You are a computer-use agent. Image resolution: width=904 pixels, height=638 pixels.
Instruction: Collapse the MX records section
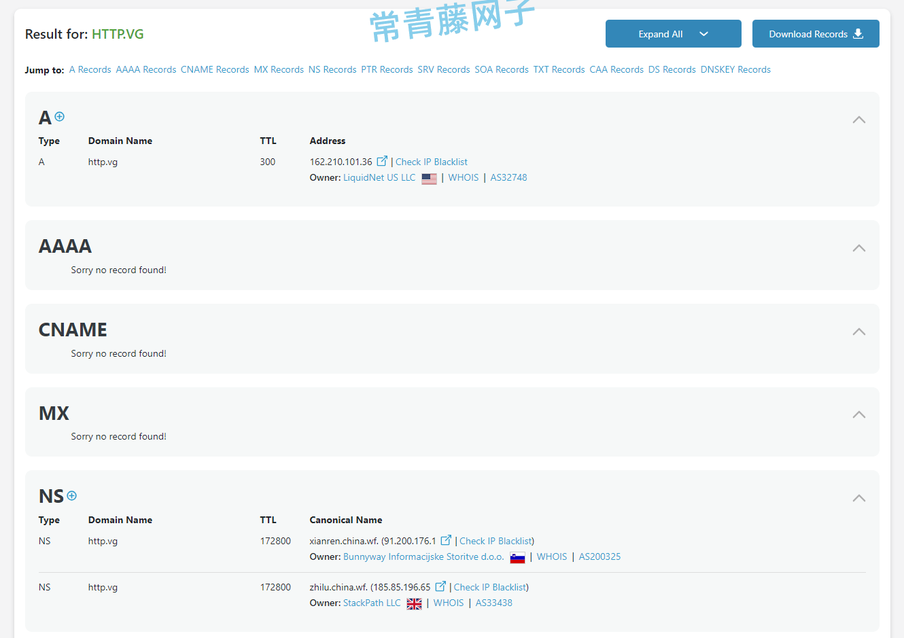(858, 414)
